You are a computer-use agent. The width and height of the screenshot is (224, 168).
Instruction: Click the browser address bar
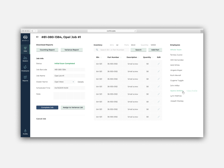[112, 31]
